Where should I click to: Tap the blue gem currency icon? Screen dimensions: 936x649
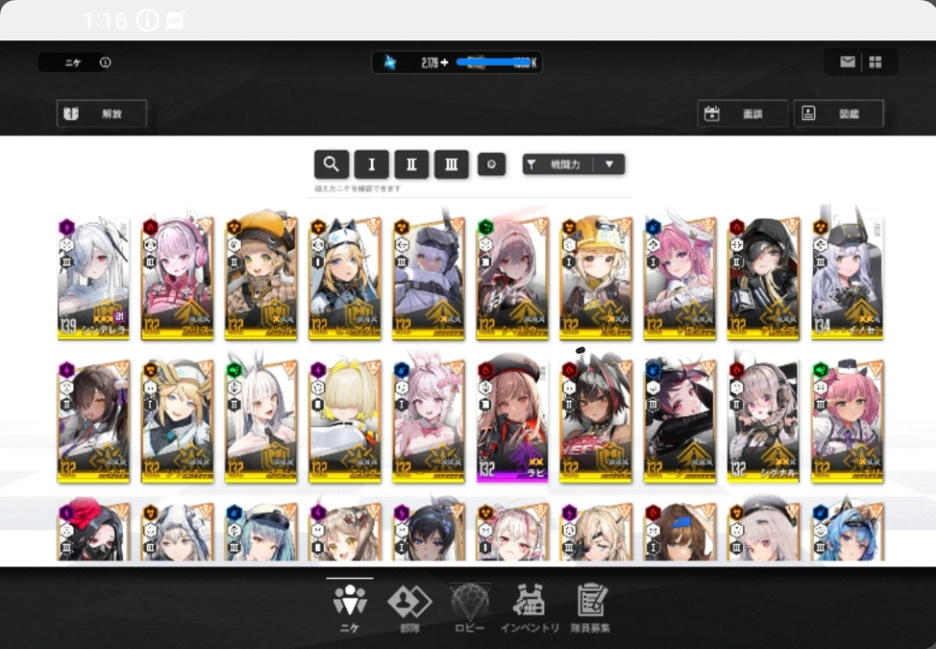tap(390, 62)
